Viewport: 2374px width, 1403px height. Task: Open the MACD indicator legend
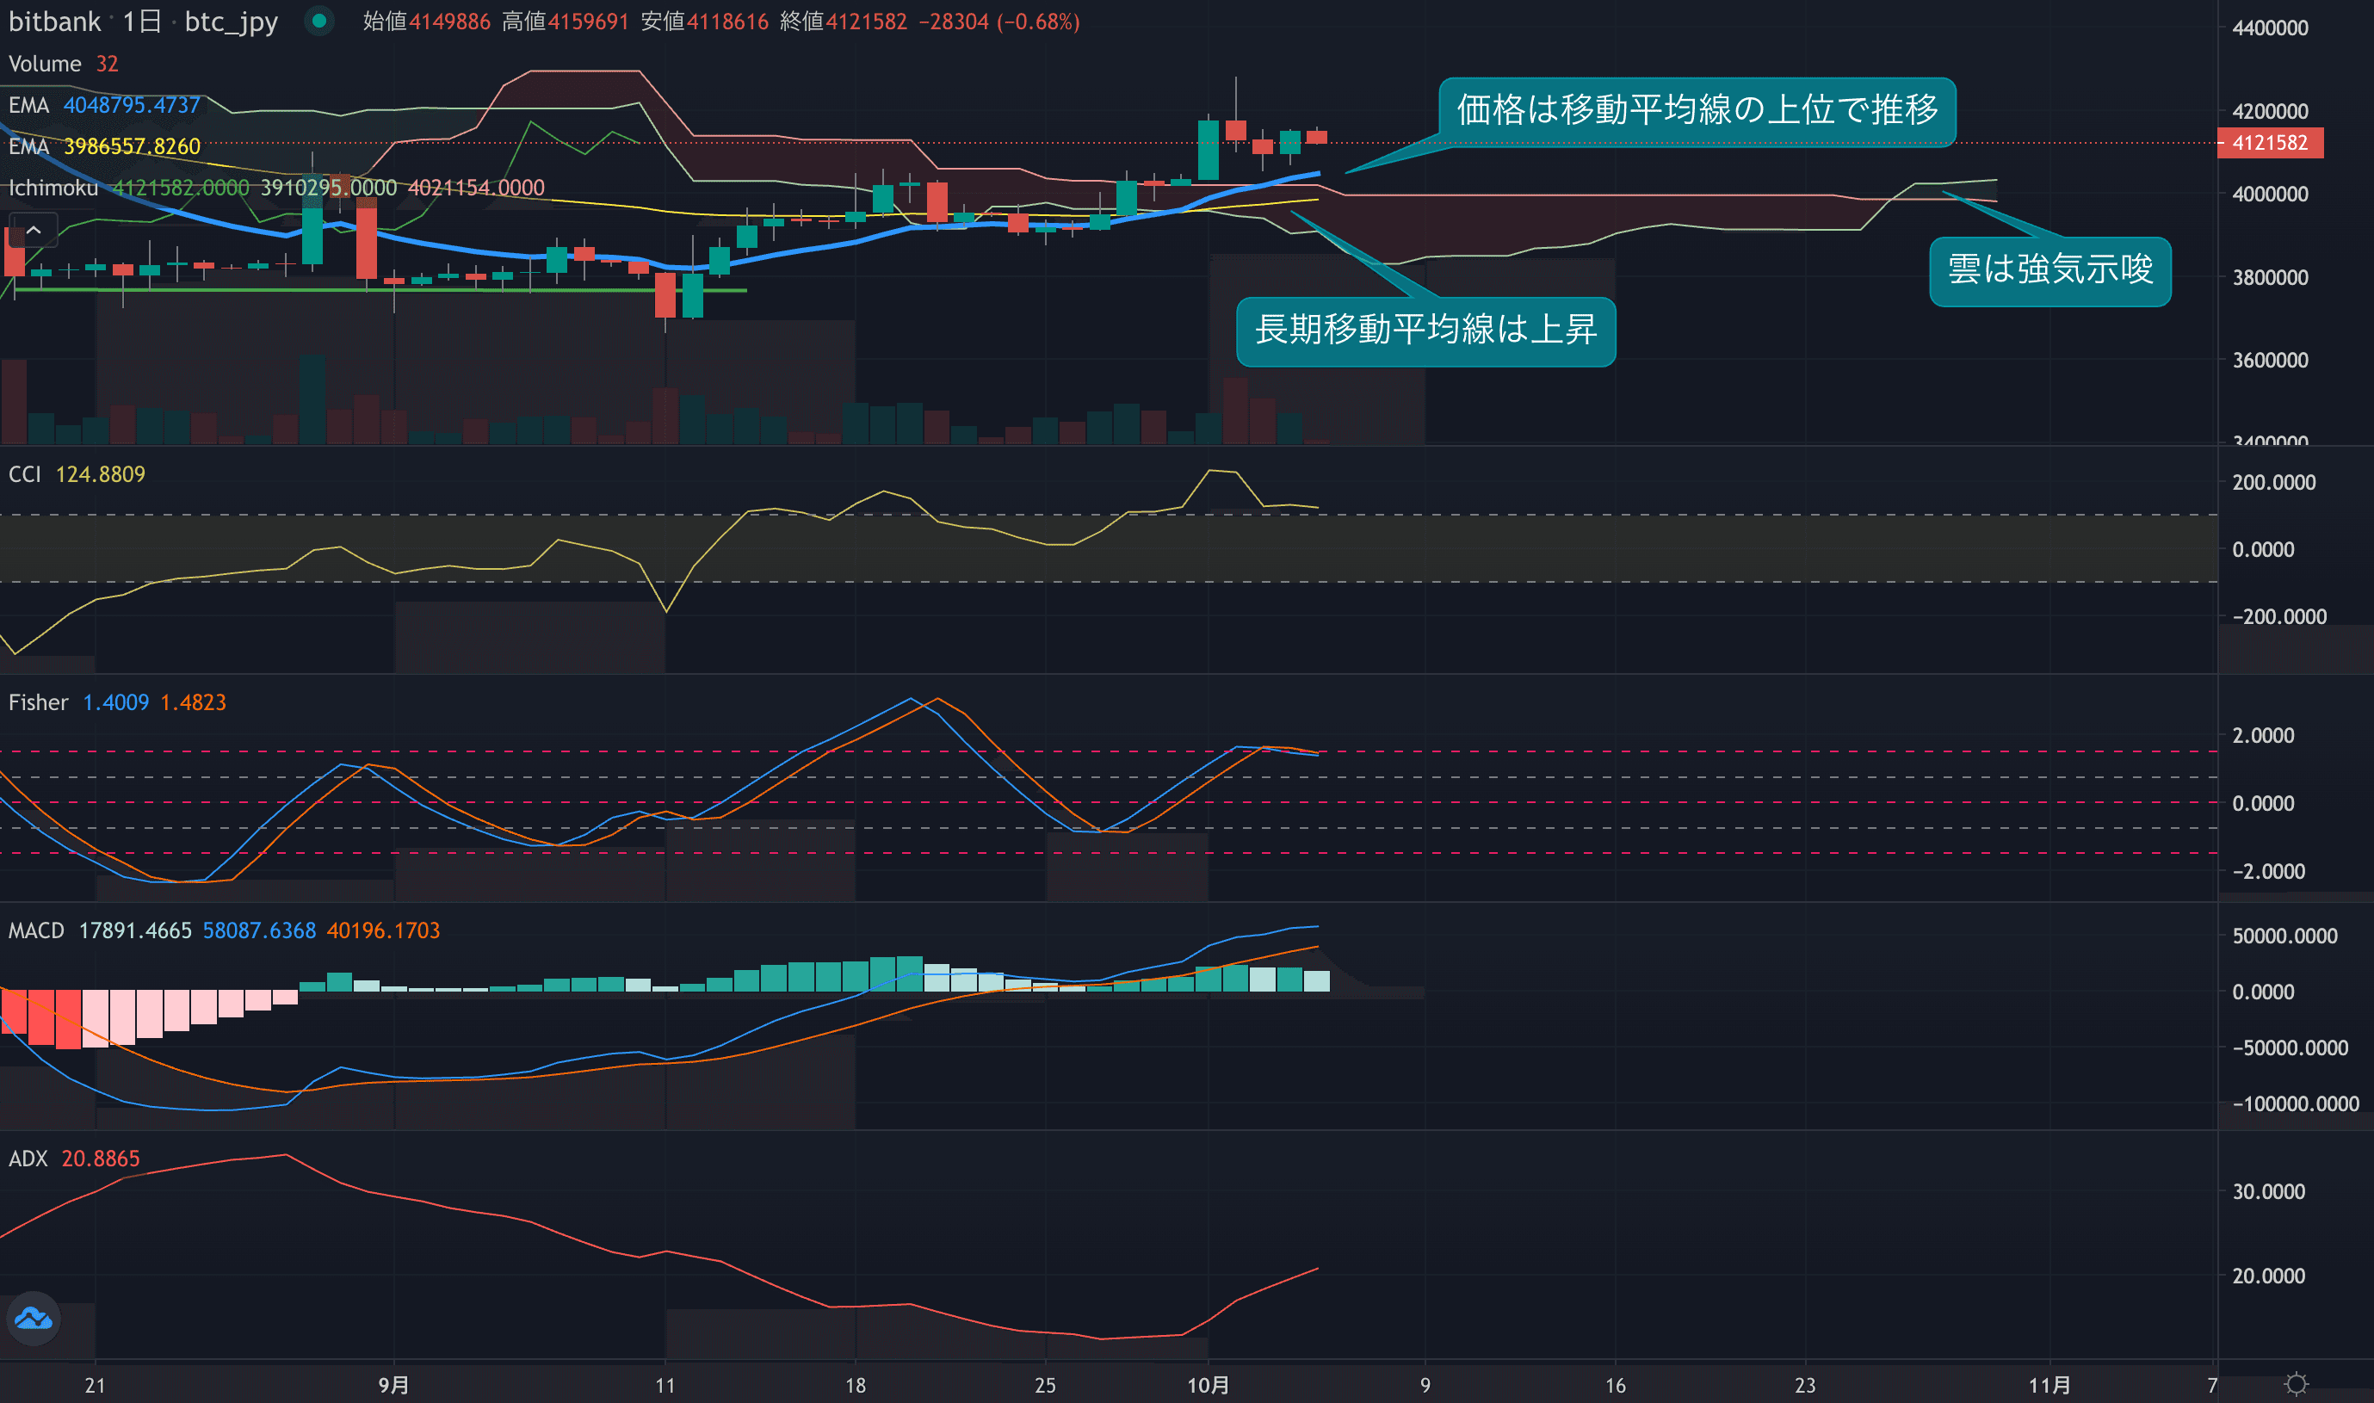36,930
